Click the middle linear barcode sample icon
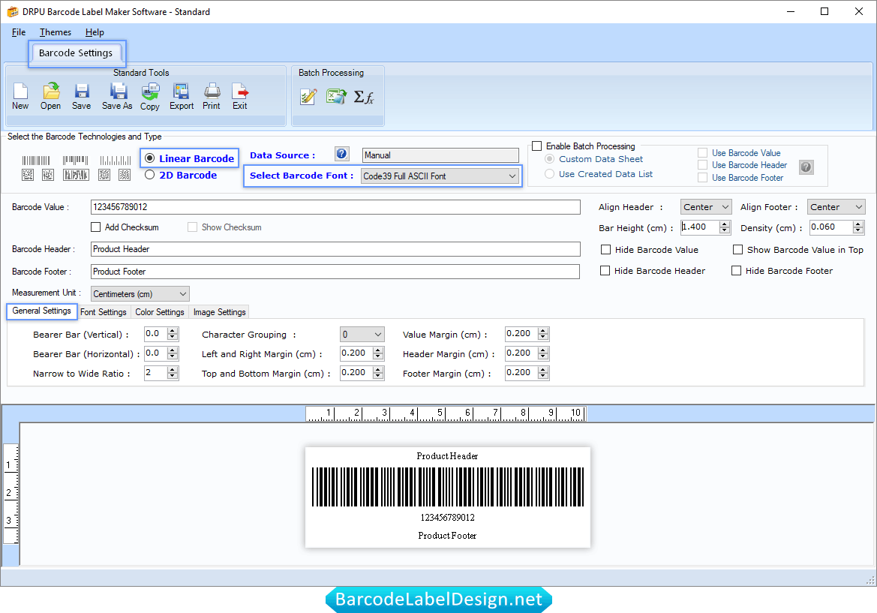 76,161
